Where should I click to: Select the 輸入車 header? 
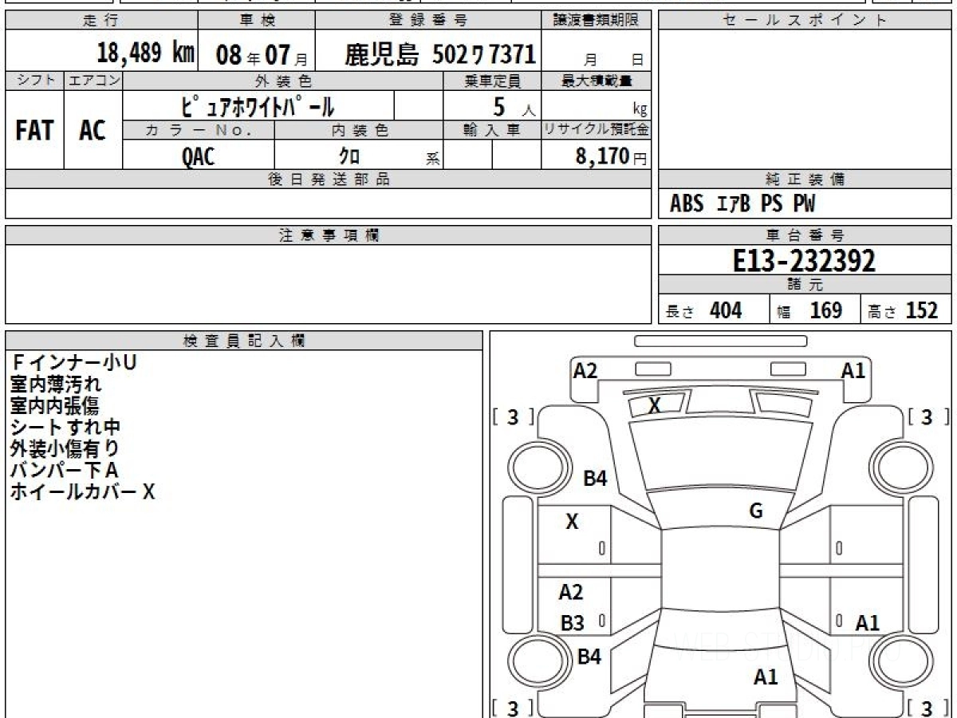click(x=492, y=131)
